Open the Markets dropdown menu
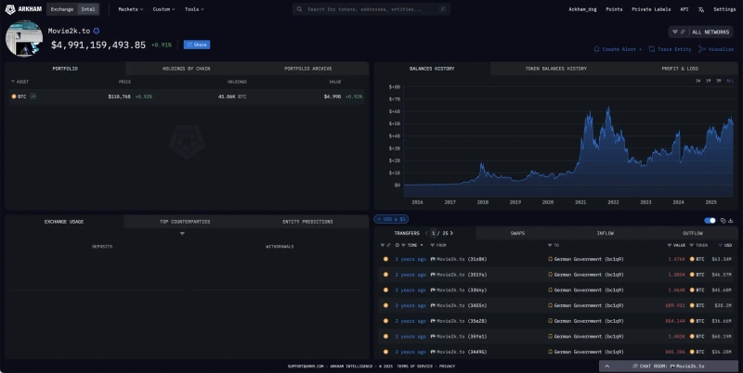 pos(131,9)
